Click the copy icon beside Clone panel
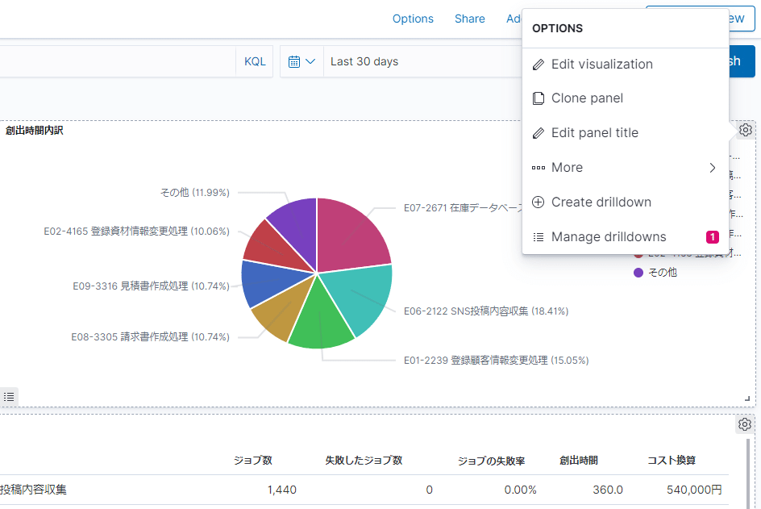This screenshot has height=509, width=761. (x=539, y=98)
